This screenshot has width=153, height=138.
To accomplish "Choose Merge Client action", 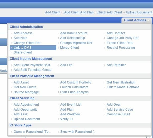I will point(70,48).
